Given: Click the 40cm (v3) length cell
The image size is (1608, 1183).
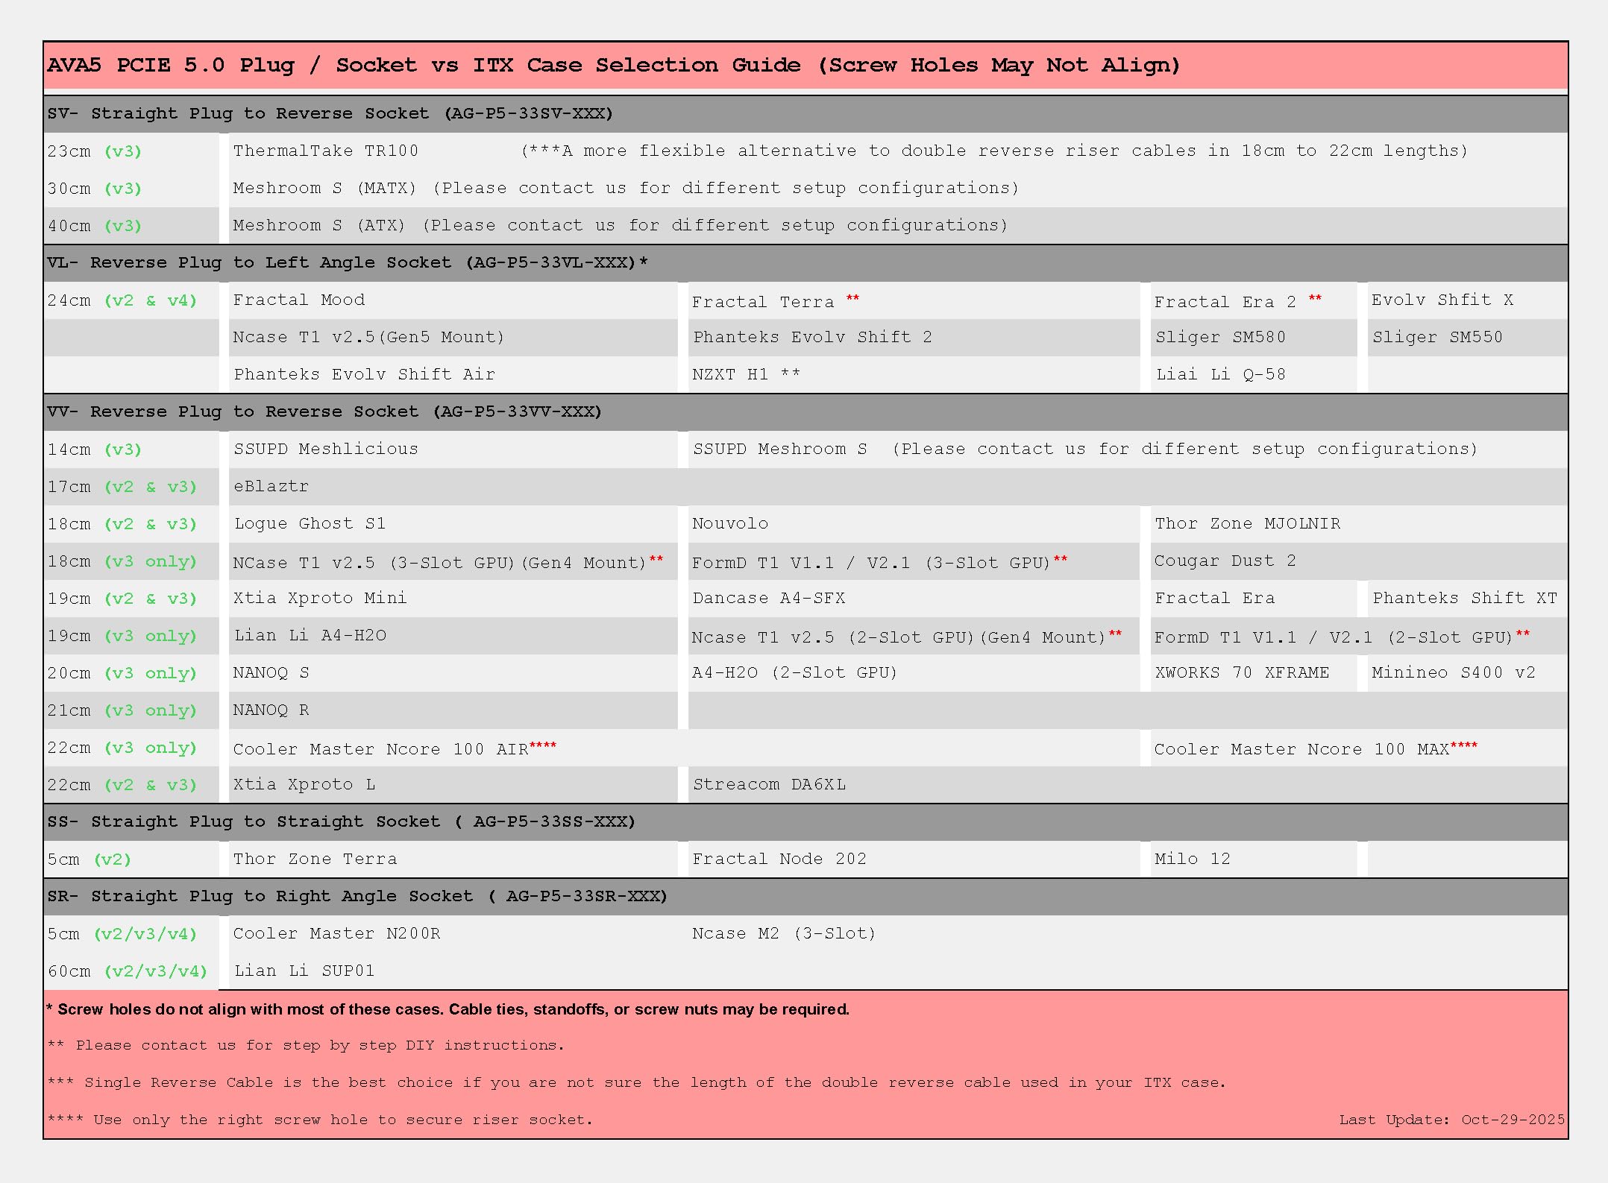Looking at the screenshot, I should pyautogui.click(x=94, y=225).
